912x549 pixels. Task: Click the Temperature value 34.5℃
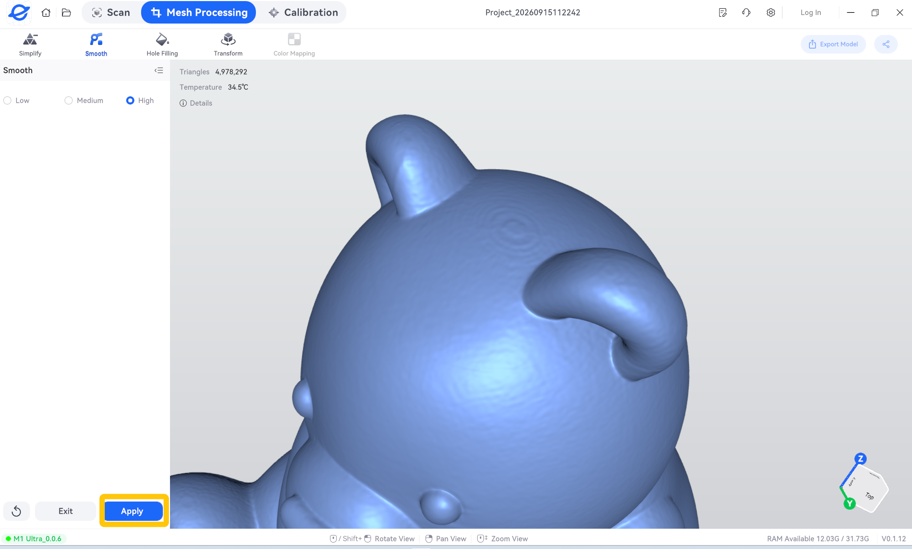pyautogui.click(x=238, y=87)
